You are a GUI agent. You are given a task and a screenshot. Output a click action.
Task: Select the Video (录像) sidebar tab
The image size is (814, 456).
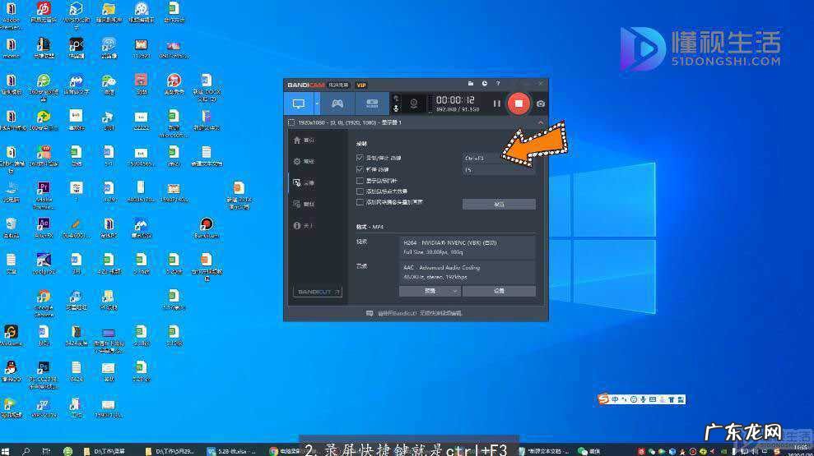(x=305, y=183)
